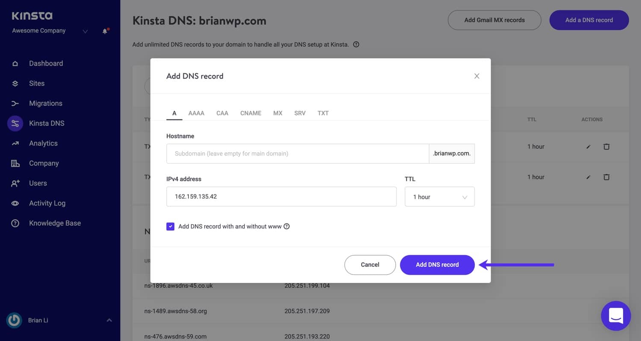
Task: Switch to the CNAME record tab
Action: (251, 113)
